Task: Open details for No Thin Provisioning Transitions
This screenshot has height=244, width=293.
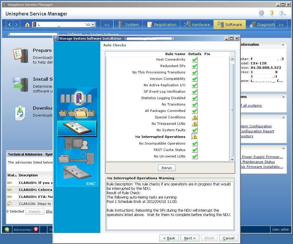Action: [194, 72]
